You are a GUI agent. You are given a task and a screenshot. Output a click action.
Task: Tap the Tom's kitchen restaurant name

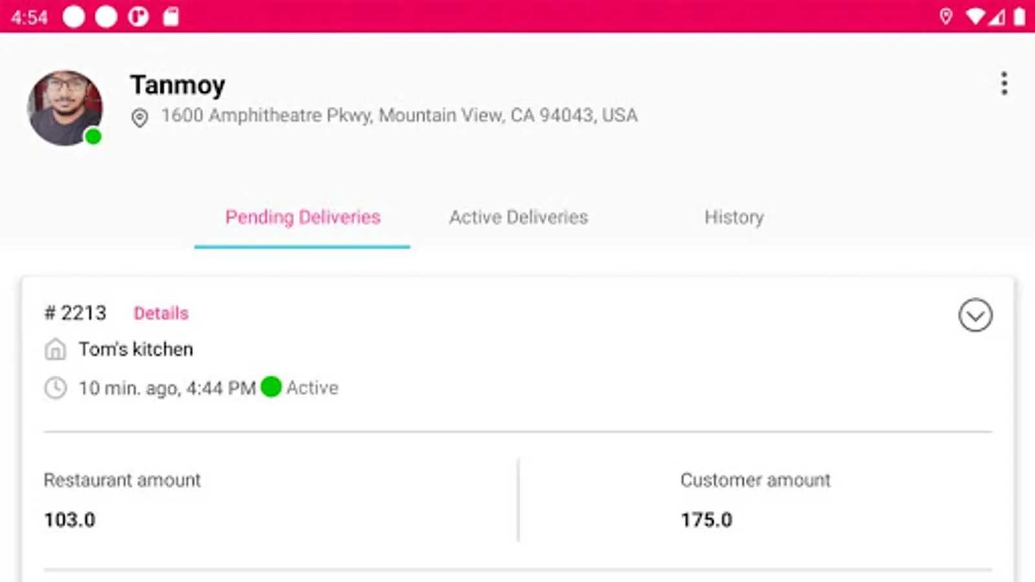[x=136, y=350]
